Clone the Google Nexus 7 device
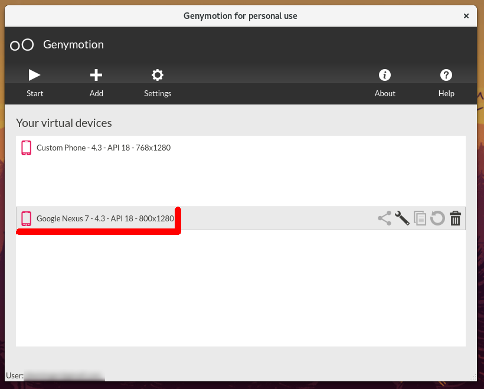The image size is (484, 389). pyautogui.click(x=420, y=218)
